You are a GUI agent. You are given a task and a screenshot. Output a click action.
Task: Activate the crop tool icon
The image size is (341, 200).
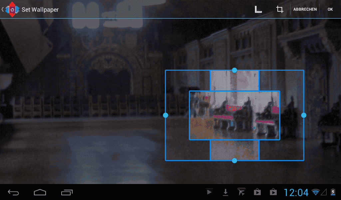coord(280,9)
